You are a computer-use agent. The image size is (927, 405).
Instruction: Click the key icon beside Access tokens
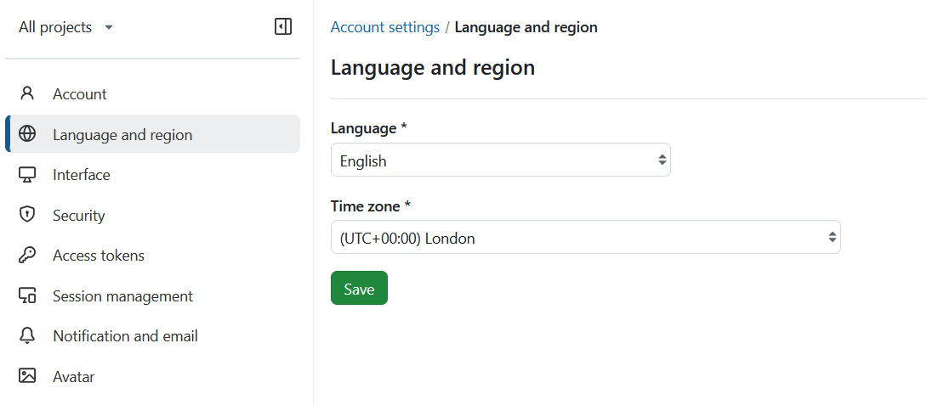point(27,255)
